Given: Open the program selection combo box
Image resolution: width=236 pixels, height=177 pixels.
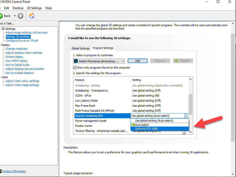Looking at the screenshot, I should [99, 61].
